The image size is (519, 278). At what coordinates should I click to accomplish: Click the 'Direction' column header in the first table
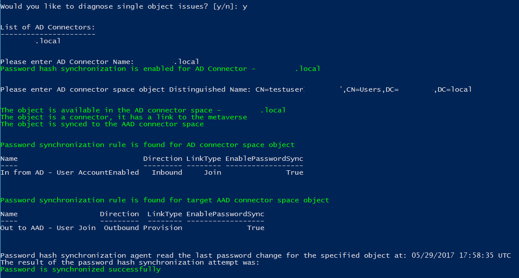click(x=162, y=159)
